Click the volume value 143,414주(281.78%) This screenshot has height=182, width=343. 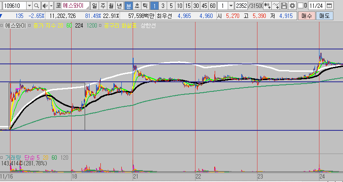(x=24, y=163)
